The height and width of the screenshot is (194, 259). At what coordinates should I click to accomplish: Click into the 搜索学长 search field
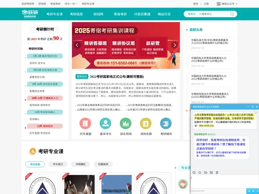click(215, 14)
